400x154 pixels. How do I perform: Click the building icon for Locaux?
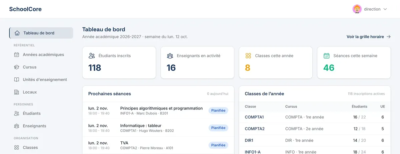pyautogui.click(x=17, y=92)
